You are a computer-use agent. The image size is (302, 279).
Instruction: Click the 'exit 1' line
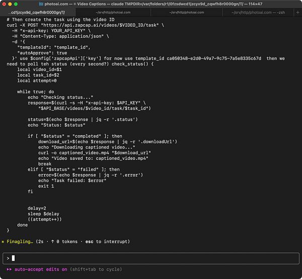pos(46,186)
